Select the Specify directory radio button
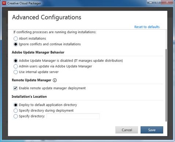Screen dimensions: 175x142 tap(16, 116)
